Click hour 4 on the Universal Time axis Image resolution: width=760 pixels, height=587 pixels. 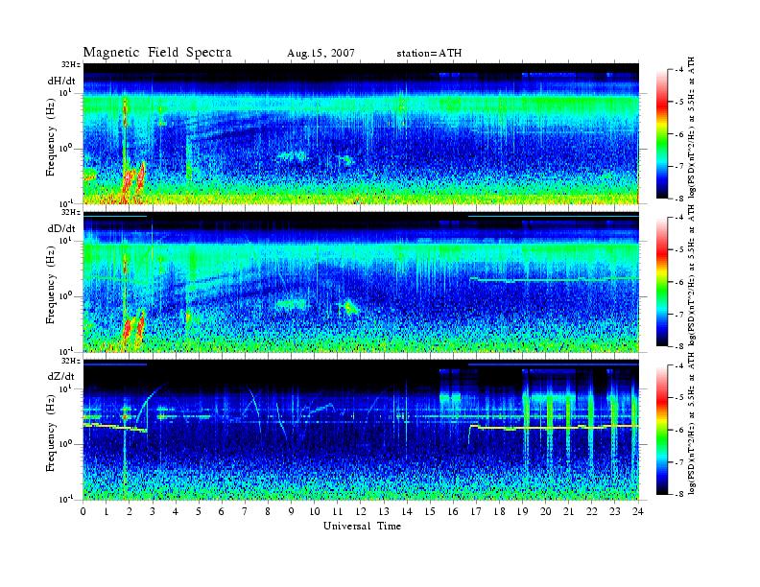pyautogui.click(x=176, y=512)
